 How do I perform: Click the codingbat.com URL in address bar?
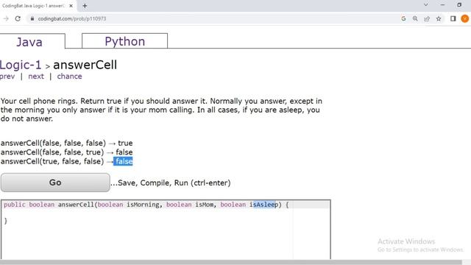click(72, 18)
